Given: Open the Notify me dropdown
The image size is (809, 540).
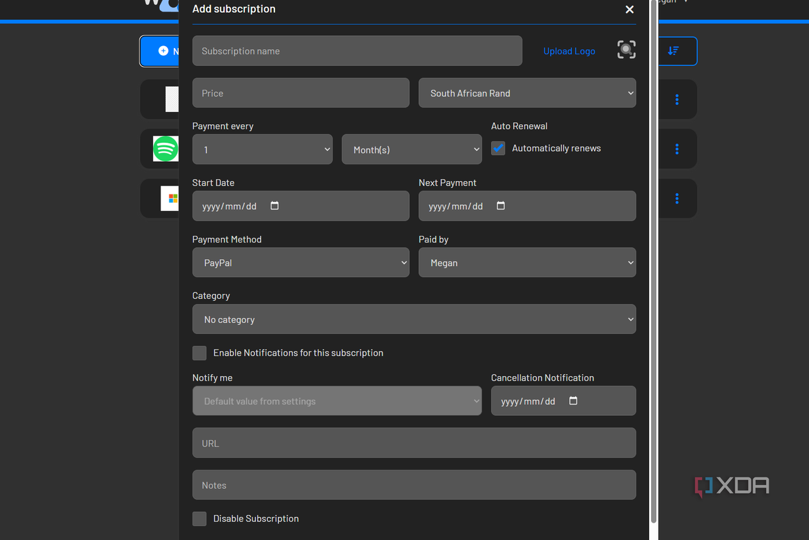Looking at the screenshot, I should pos(337,401).
